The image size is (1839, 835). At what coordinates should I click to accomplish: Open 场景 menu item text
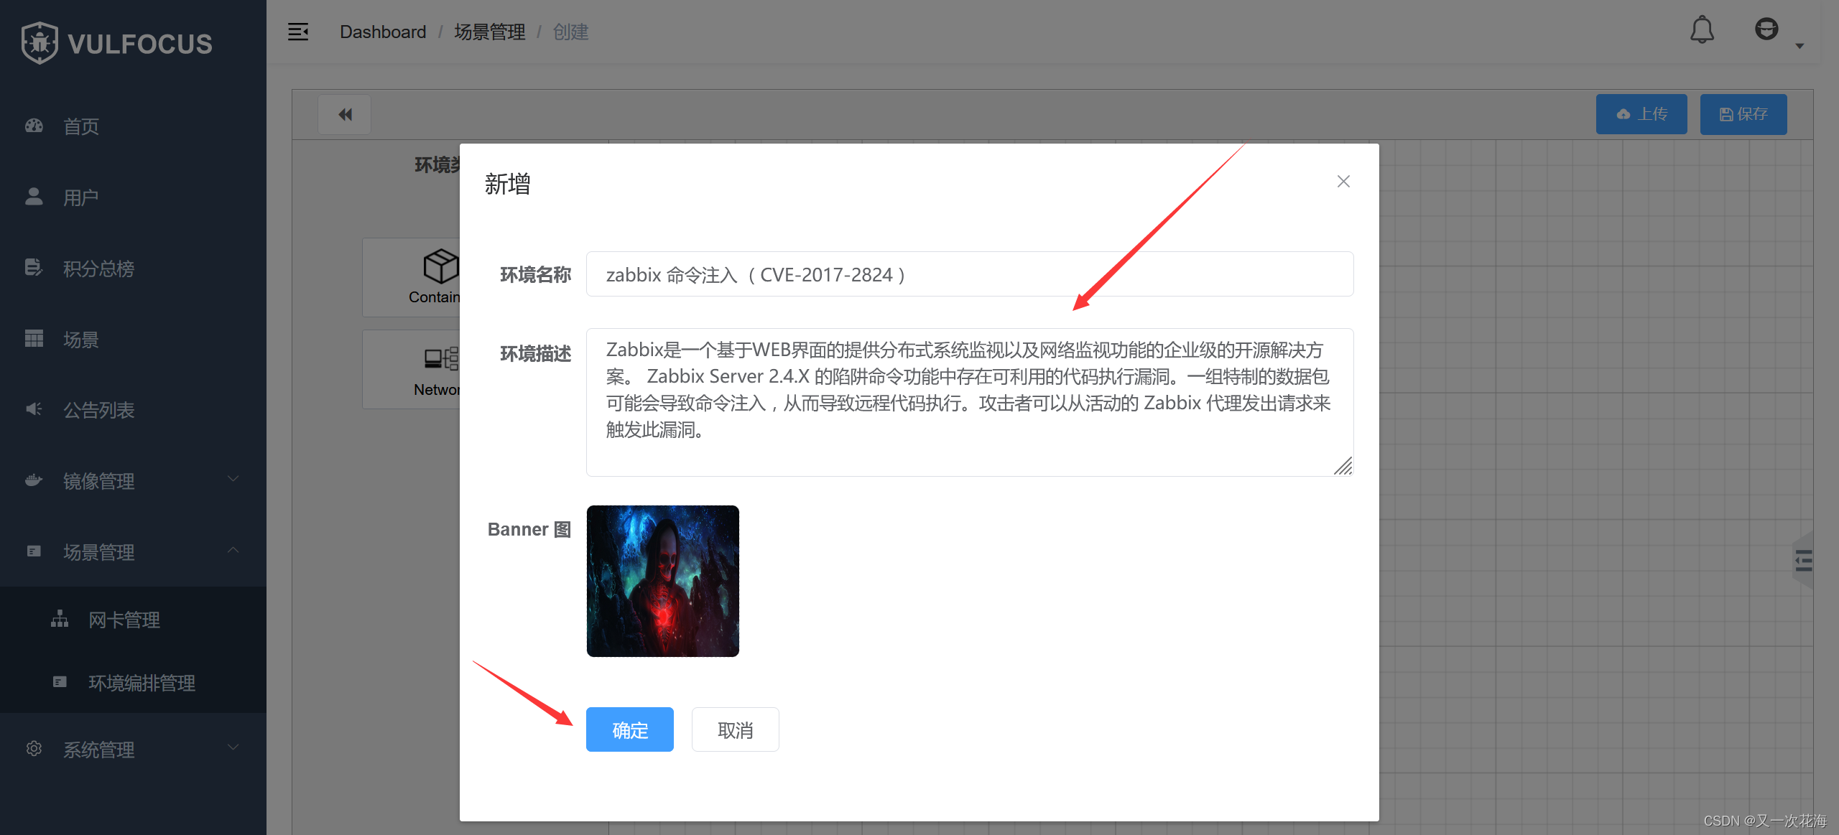pyautogui.click(x=81, y=340)
